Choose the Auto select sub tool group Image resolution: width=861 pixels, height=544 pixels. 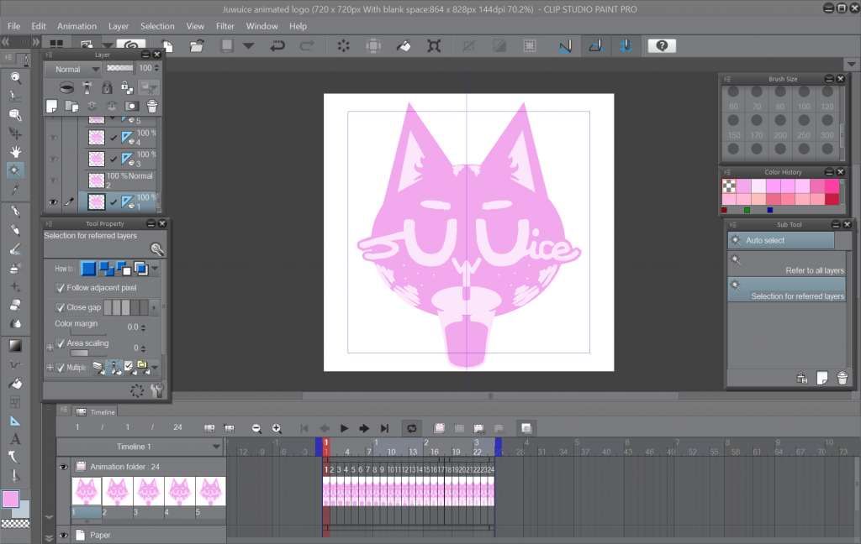click(780, 240)
